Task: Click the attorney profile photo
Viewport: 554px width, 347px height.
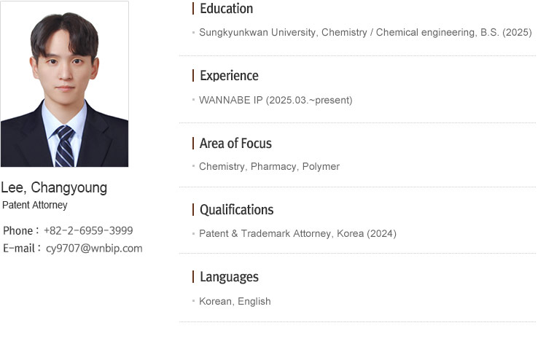Action: 65,84
